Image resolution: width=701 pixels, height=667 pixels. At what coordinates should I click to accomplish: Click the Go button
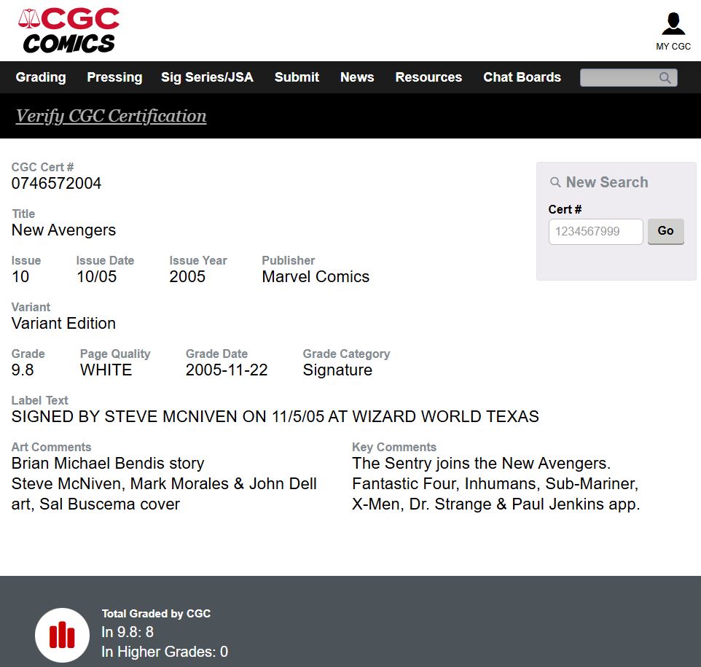[666, 231]
